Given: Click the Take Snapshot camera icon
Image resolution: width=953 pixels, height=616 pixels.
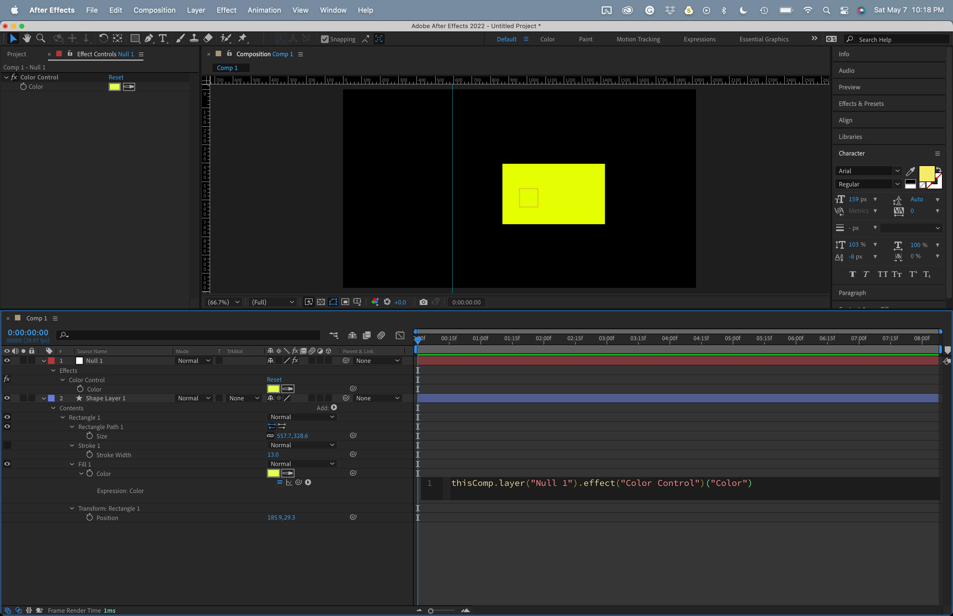Looking at the screenshot, I should coord(423,302).
